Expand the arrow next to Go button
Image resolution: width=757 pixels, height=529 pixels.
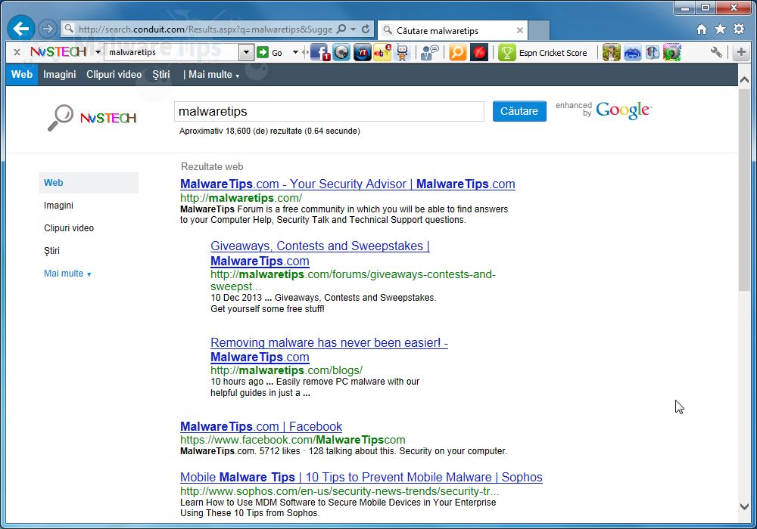295,52
